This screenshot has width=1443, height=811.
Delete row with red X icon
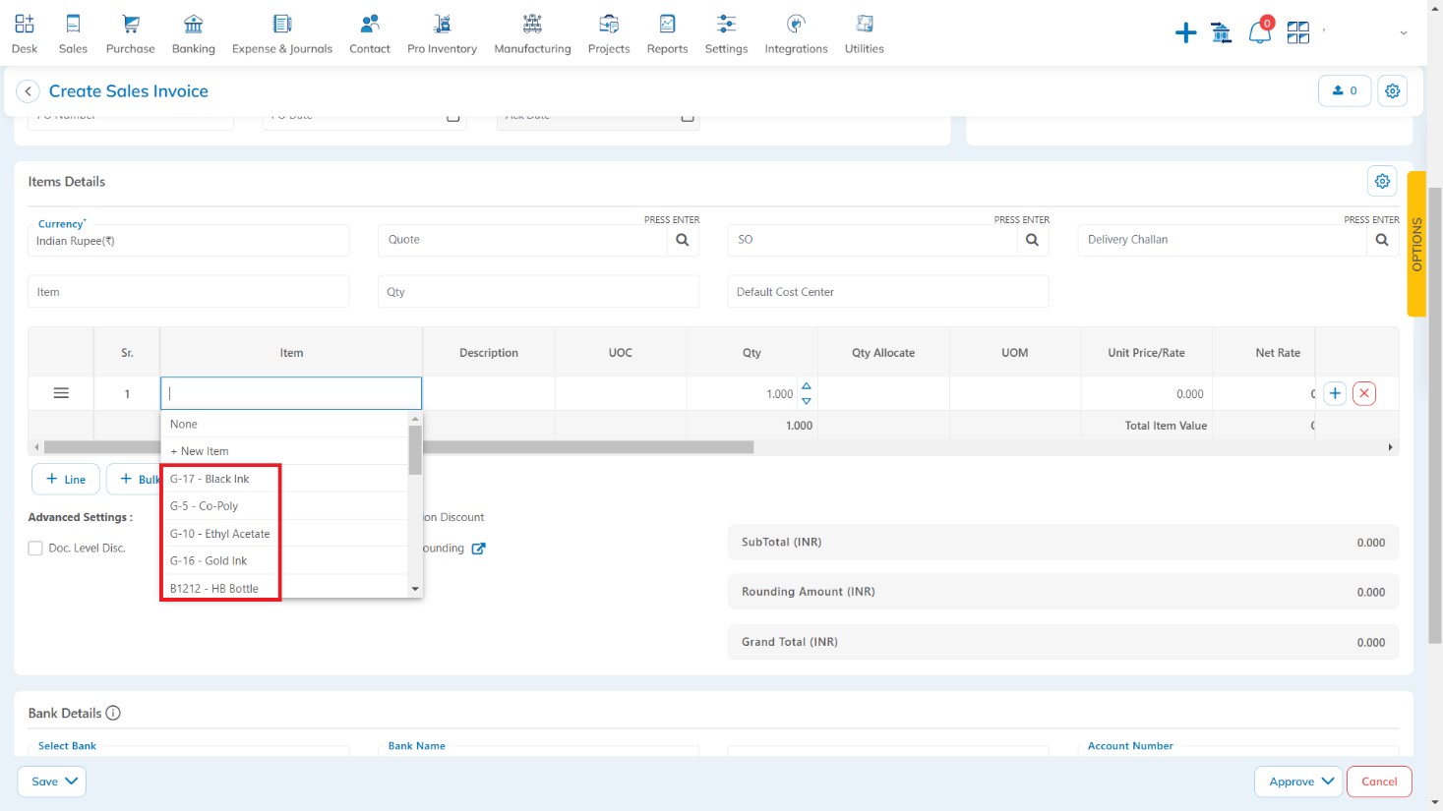[x=1364, y=393]
